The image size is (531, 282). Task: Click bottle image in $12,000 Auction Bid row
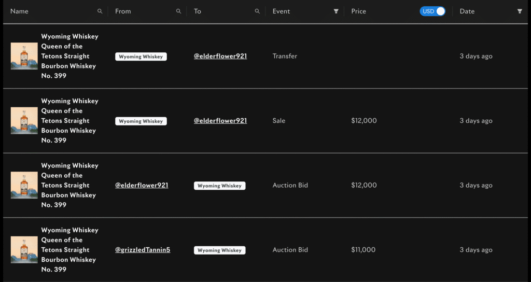tap(24, 185)
